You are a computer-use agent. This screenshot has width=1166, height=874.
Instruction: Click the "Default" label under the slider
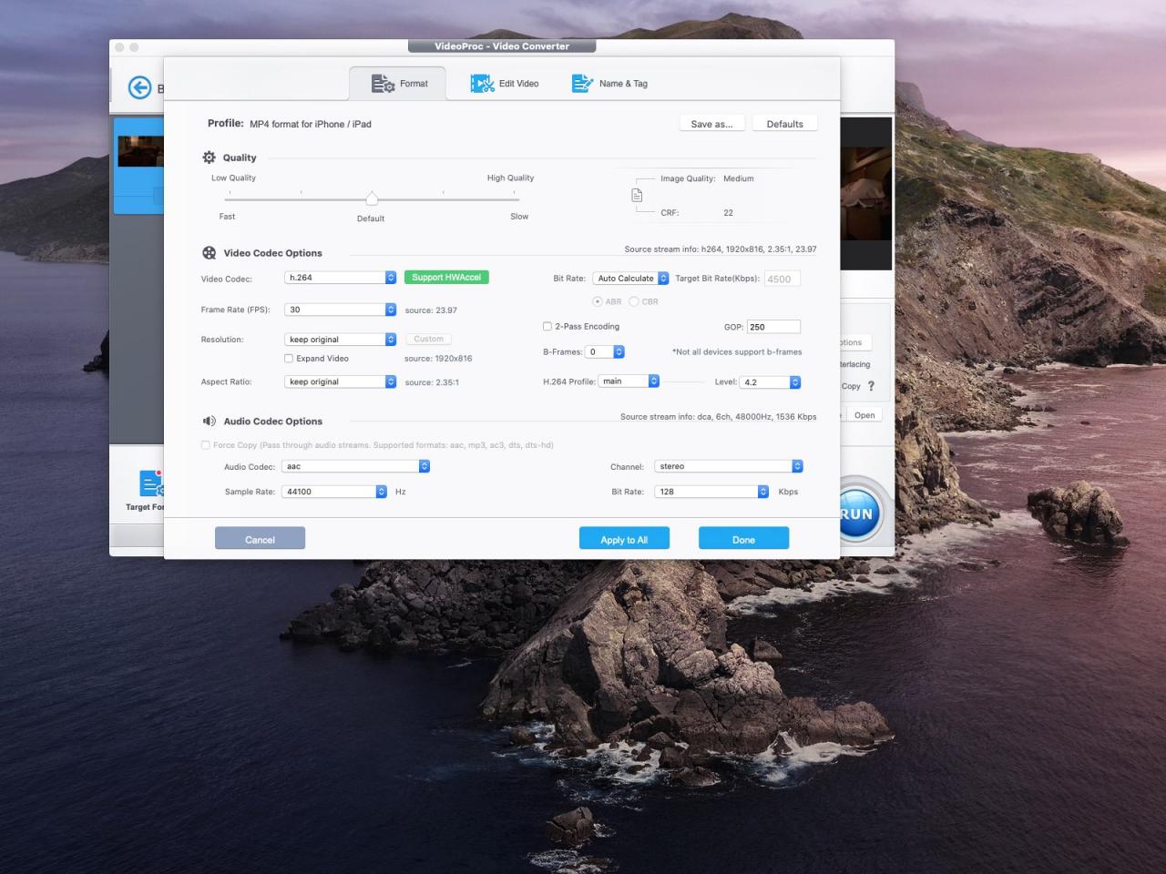[371, 218]
